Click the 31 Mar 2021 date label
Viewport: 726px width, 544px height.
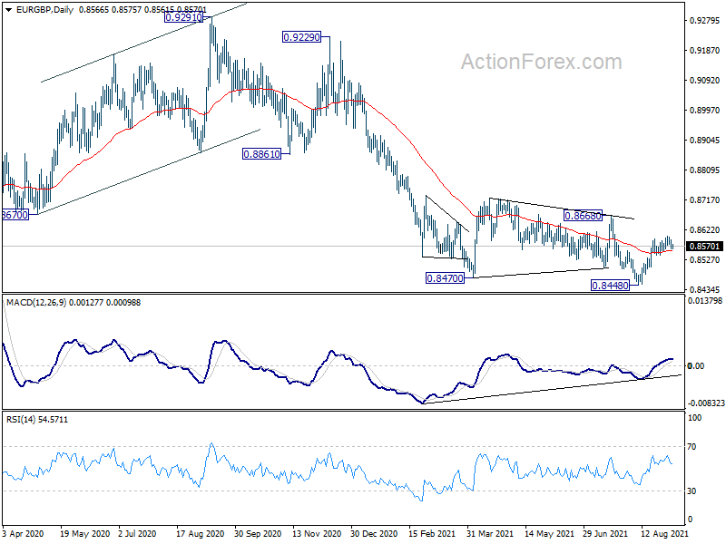pyautogui.click(x=490, y=533)
